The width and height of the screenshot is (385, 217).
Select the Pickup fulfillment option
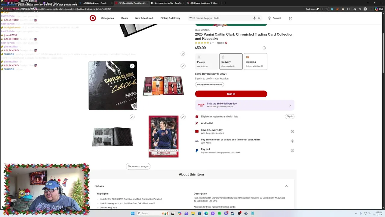click(207, 61)
